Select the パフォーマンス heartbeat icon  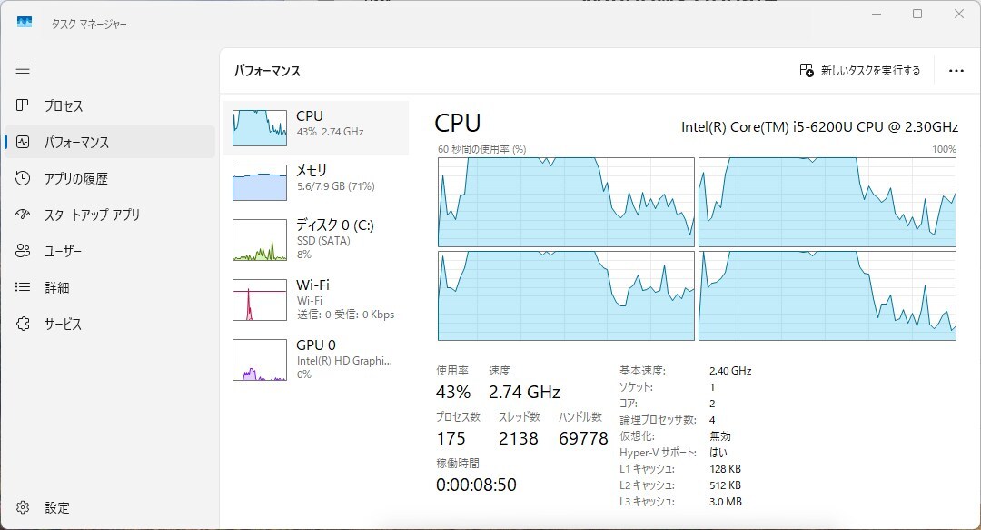pyautogui.click(x=23, y=142)
